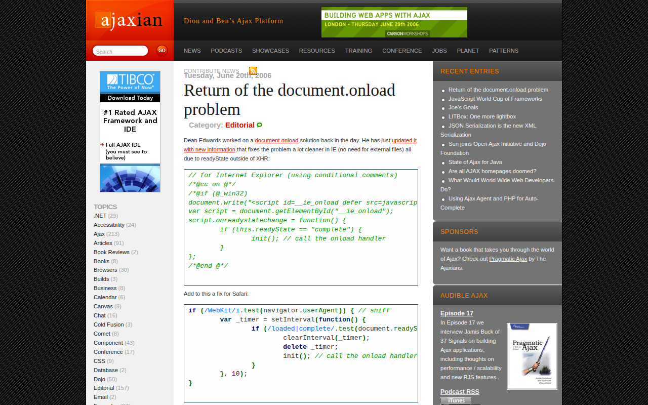Screen dimensions: 648x405
Task: Select TRAINING in the nav bar
Action: coord(358,51)
